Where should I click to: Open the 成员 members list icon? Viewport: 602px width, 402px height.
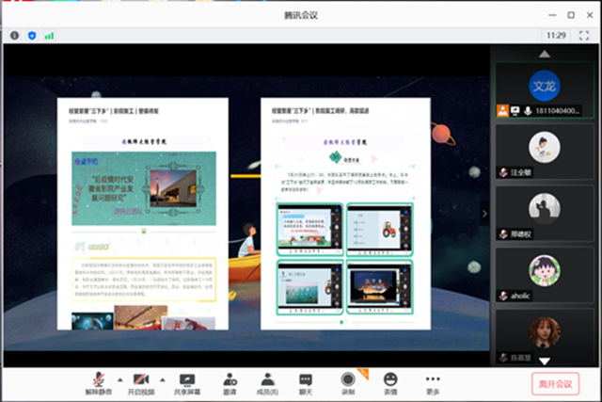pyautogui.click(x=267, y=378)
